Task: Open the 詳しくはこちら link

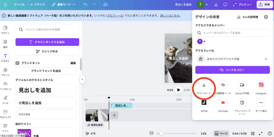Action: click(x=170, y=15)
